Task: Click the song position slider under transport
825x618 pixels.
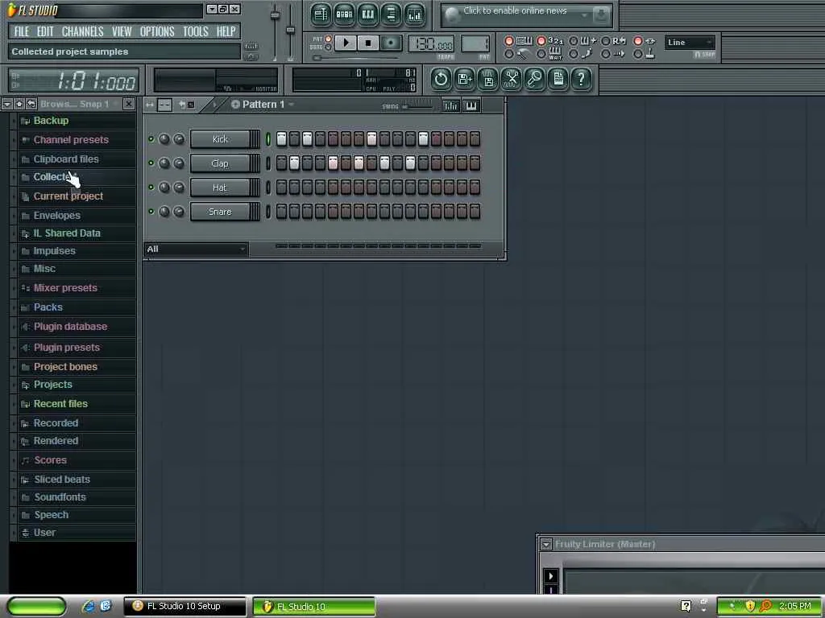Action: click(355, 58)
